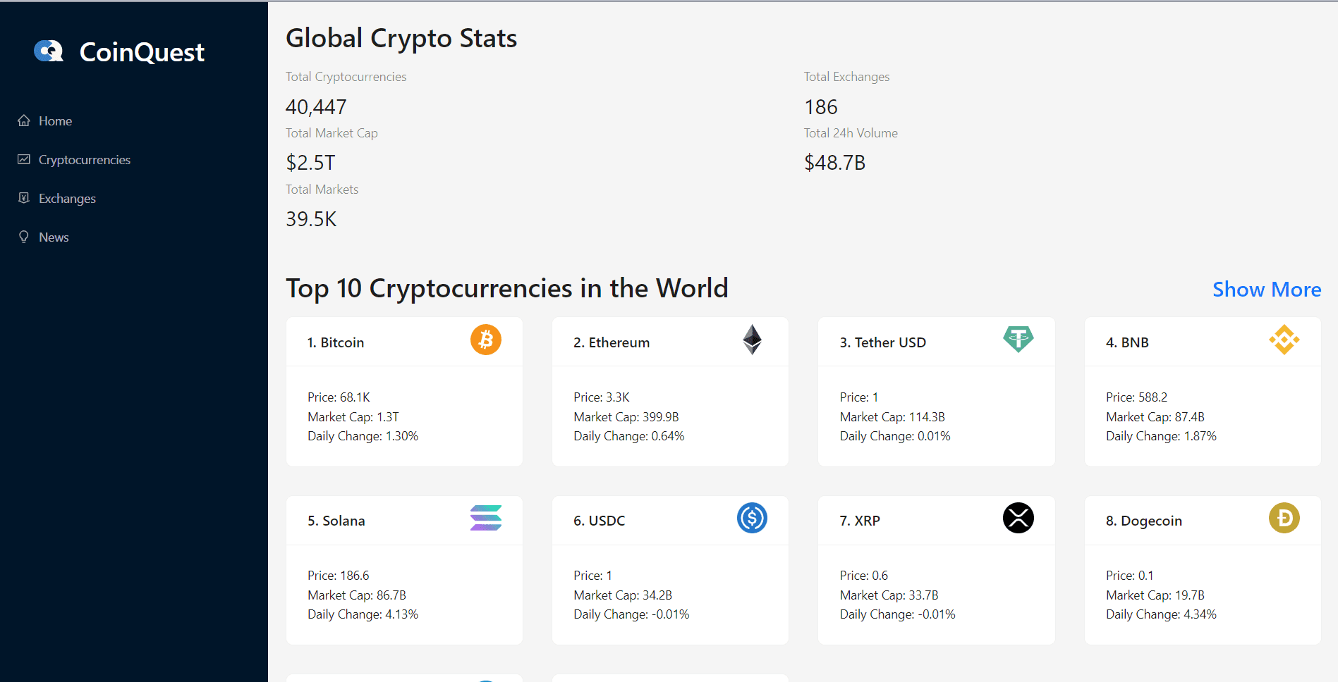Viewport: 1338px width, 682px height.
Task: Click the News bulb icon
Action: pyautogui.click(x=24, y=237)
